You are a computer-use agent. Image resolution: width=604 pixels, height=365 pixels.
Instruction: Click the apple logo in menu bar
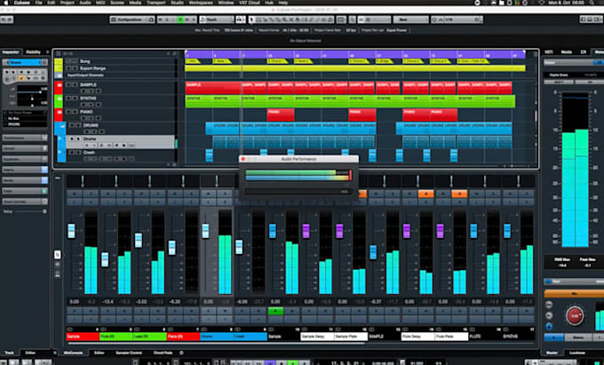pos(5,3)
